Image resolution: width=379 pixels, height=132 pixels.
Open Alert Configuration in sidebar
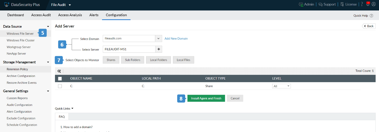[19, 112]
